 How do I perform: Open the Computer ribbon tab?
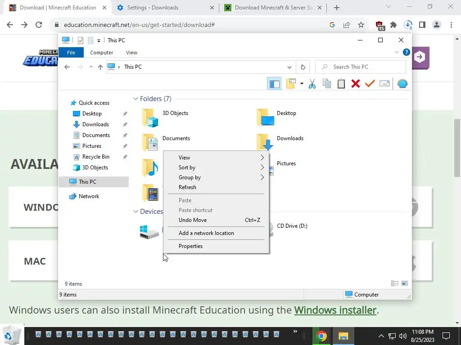coord(101,53)
